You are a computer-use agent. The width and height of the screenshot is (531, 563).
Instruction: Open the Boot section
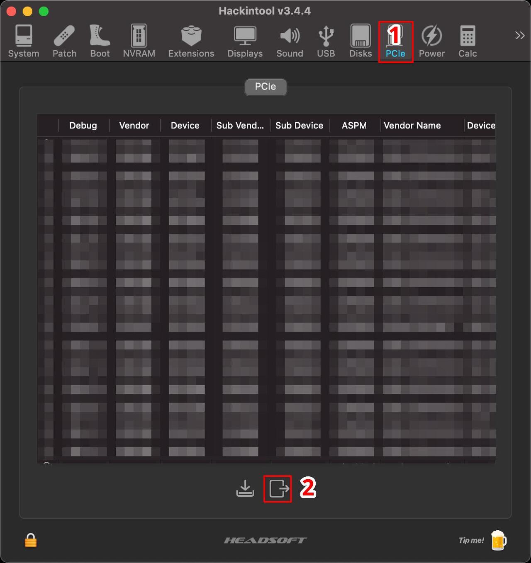(x=100, y=41)
